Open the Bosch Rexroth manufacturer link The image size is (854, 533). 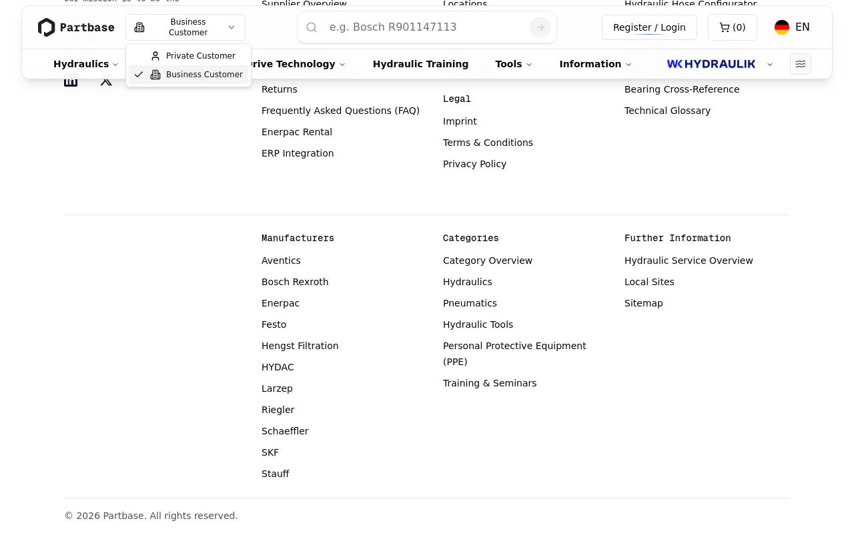coord(295,282)
